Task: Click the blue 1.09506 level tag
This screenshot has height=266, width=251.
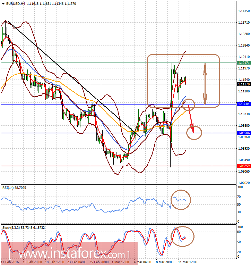Action: click(244, 133)
